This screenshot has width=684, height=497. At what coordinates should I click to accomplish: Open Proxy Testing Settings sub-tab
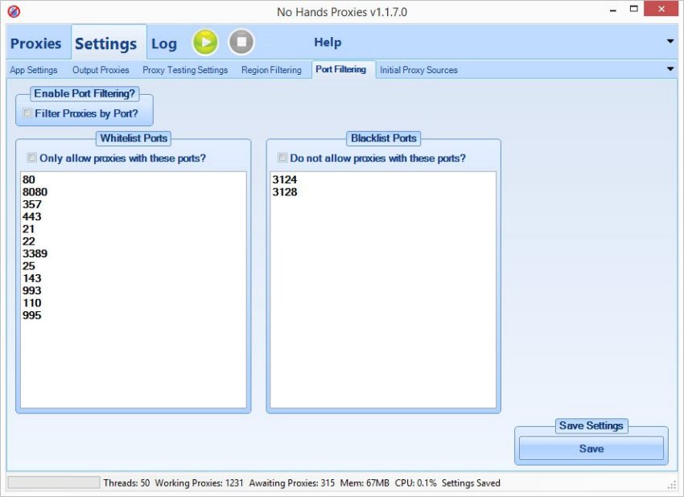(x=185, y=70)
